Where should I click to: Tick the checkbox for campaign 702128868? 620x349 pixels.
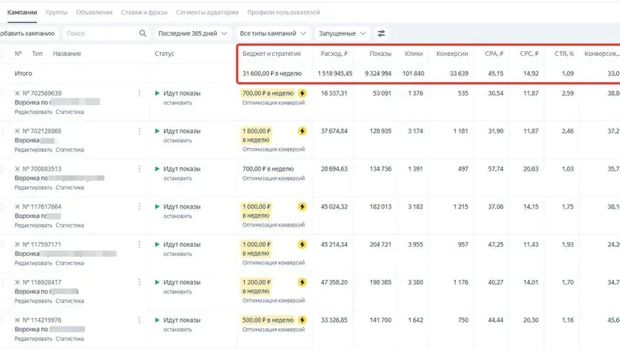point(2,131)
